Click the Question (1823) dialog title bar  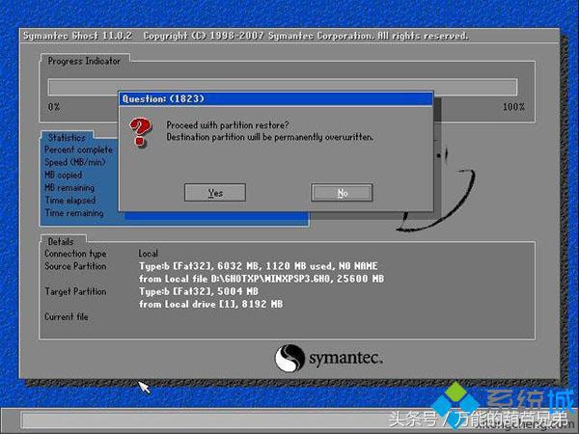point(275,98)
